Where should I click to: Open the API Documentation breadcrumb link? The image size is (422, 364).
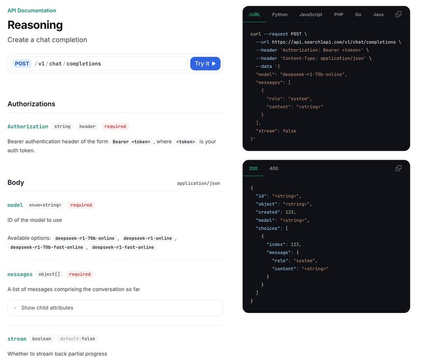pos(32,10)
